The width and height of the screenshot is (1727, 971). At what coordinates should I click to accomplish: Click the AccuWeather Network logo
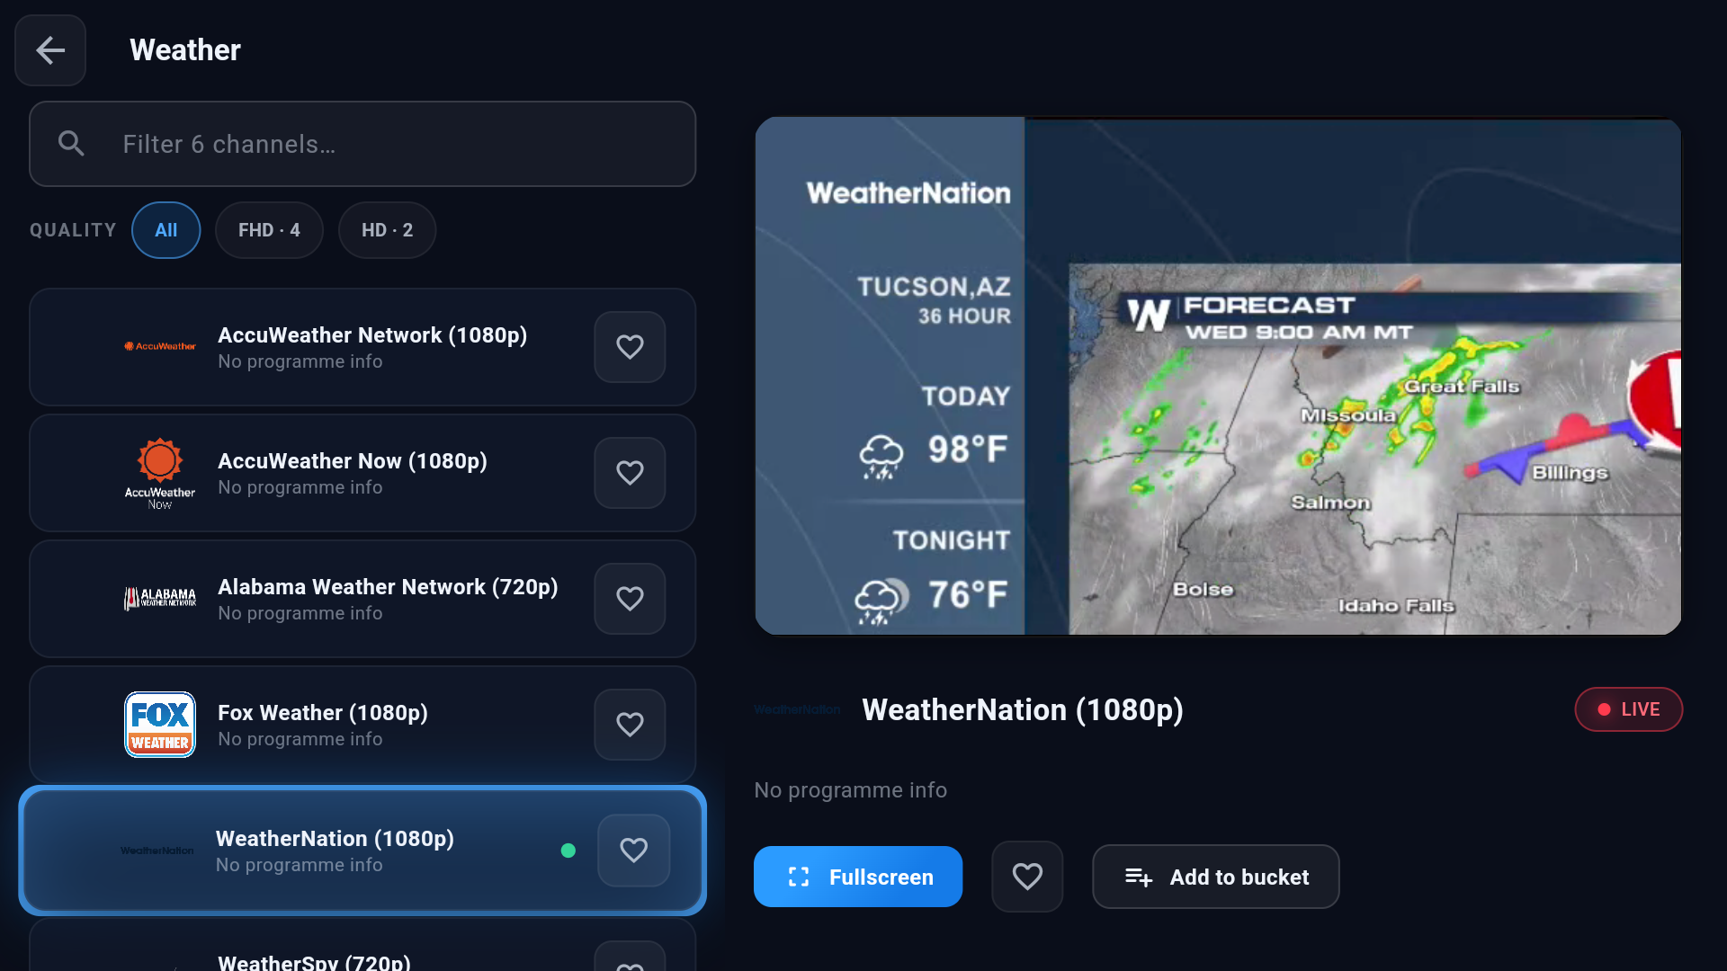(x=160, y=346)
